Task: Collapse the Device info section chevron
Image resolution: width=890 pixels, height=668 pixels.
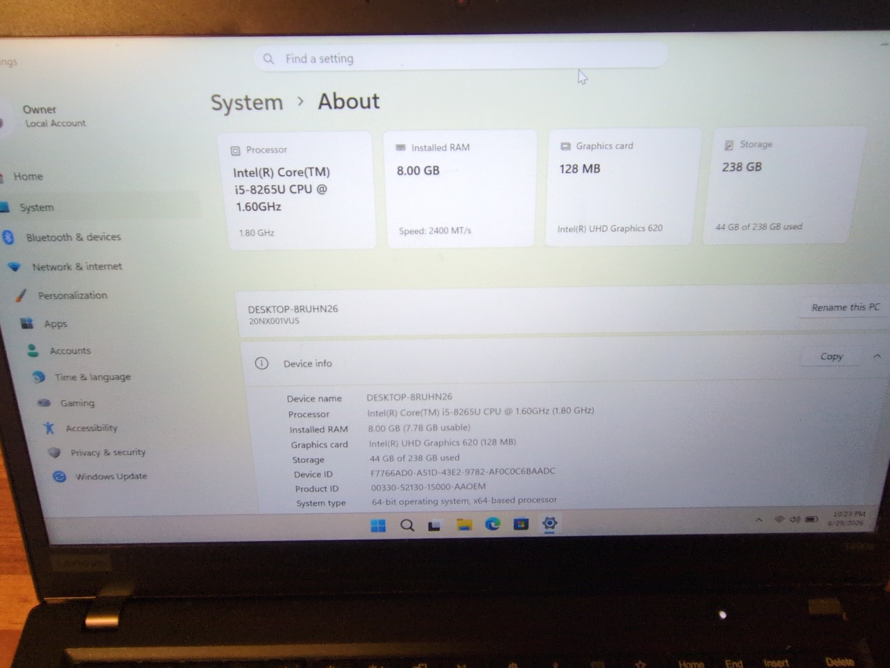Action: pyautogui.click(x=877, y=356)
